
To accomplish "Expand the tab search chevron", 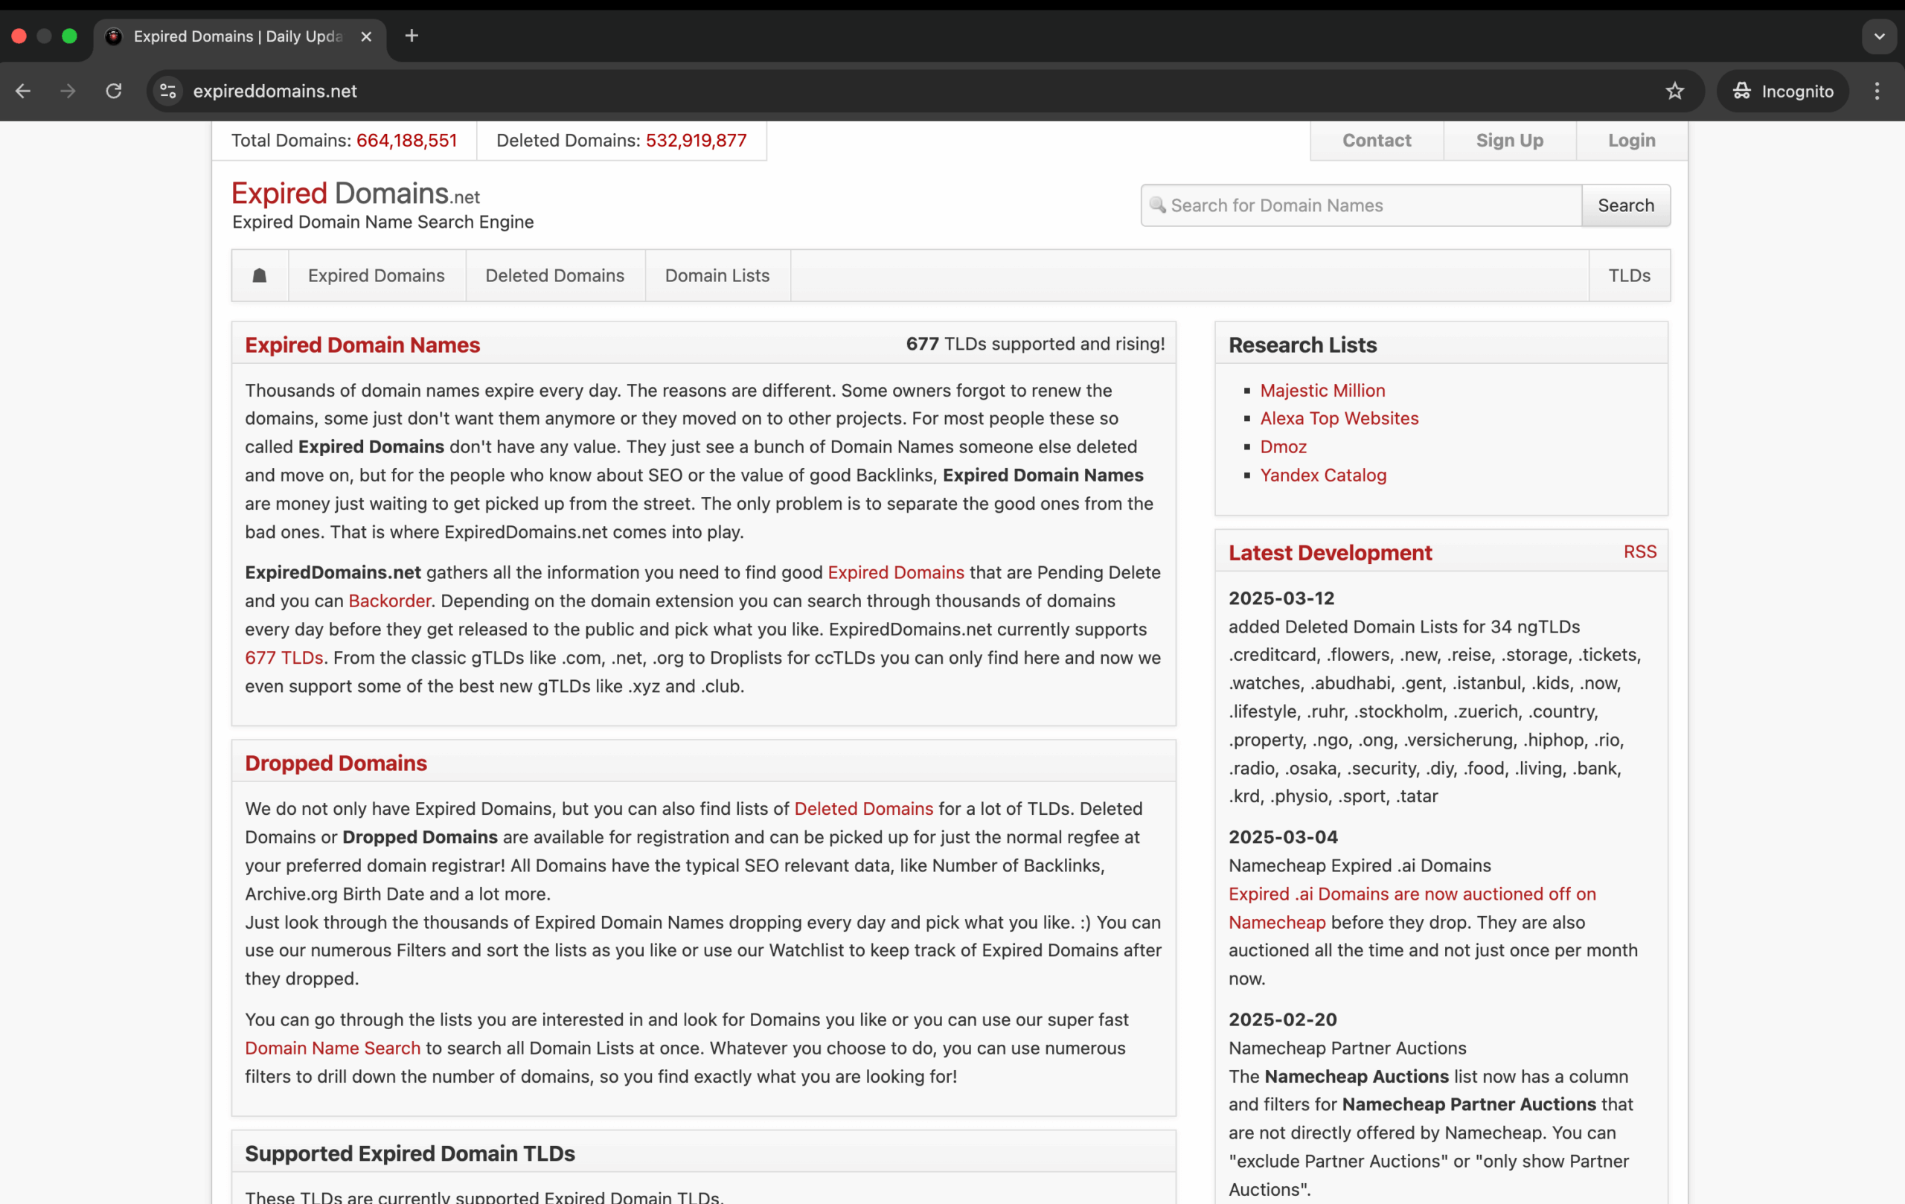I will (x=1880, y=36).
